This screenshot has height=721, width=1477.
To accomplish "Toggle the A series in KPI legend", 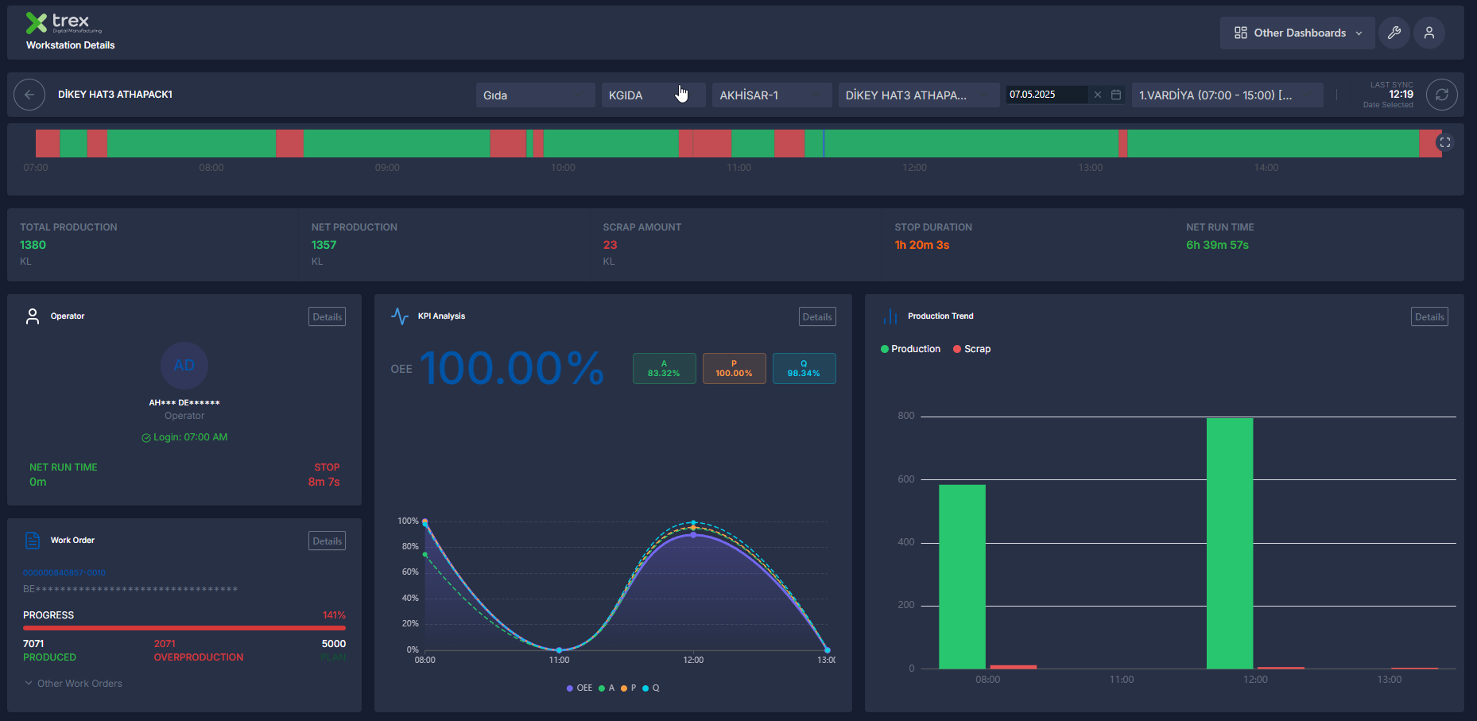I will point(607,688).
